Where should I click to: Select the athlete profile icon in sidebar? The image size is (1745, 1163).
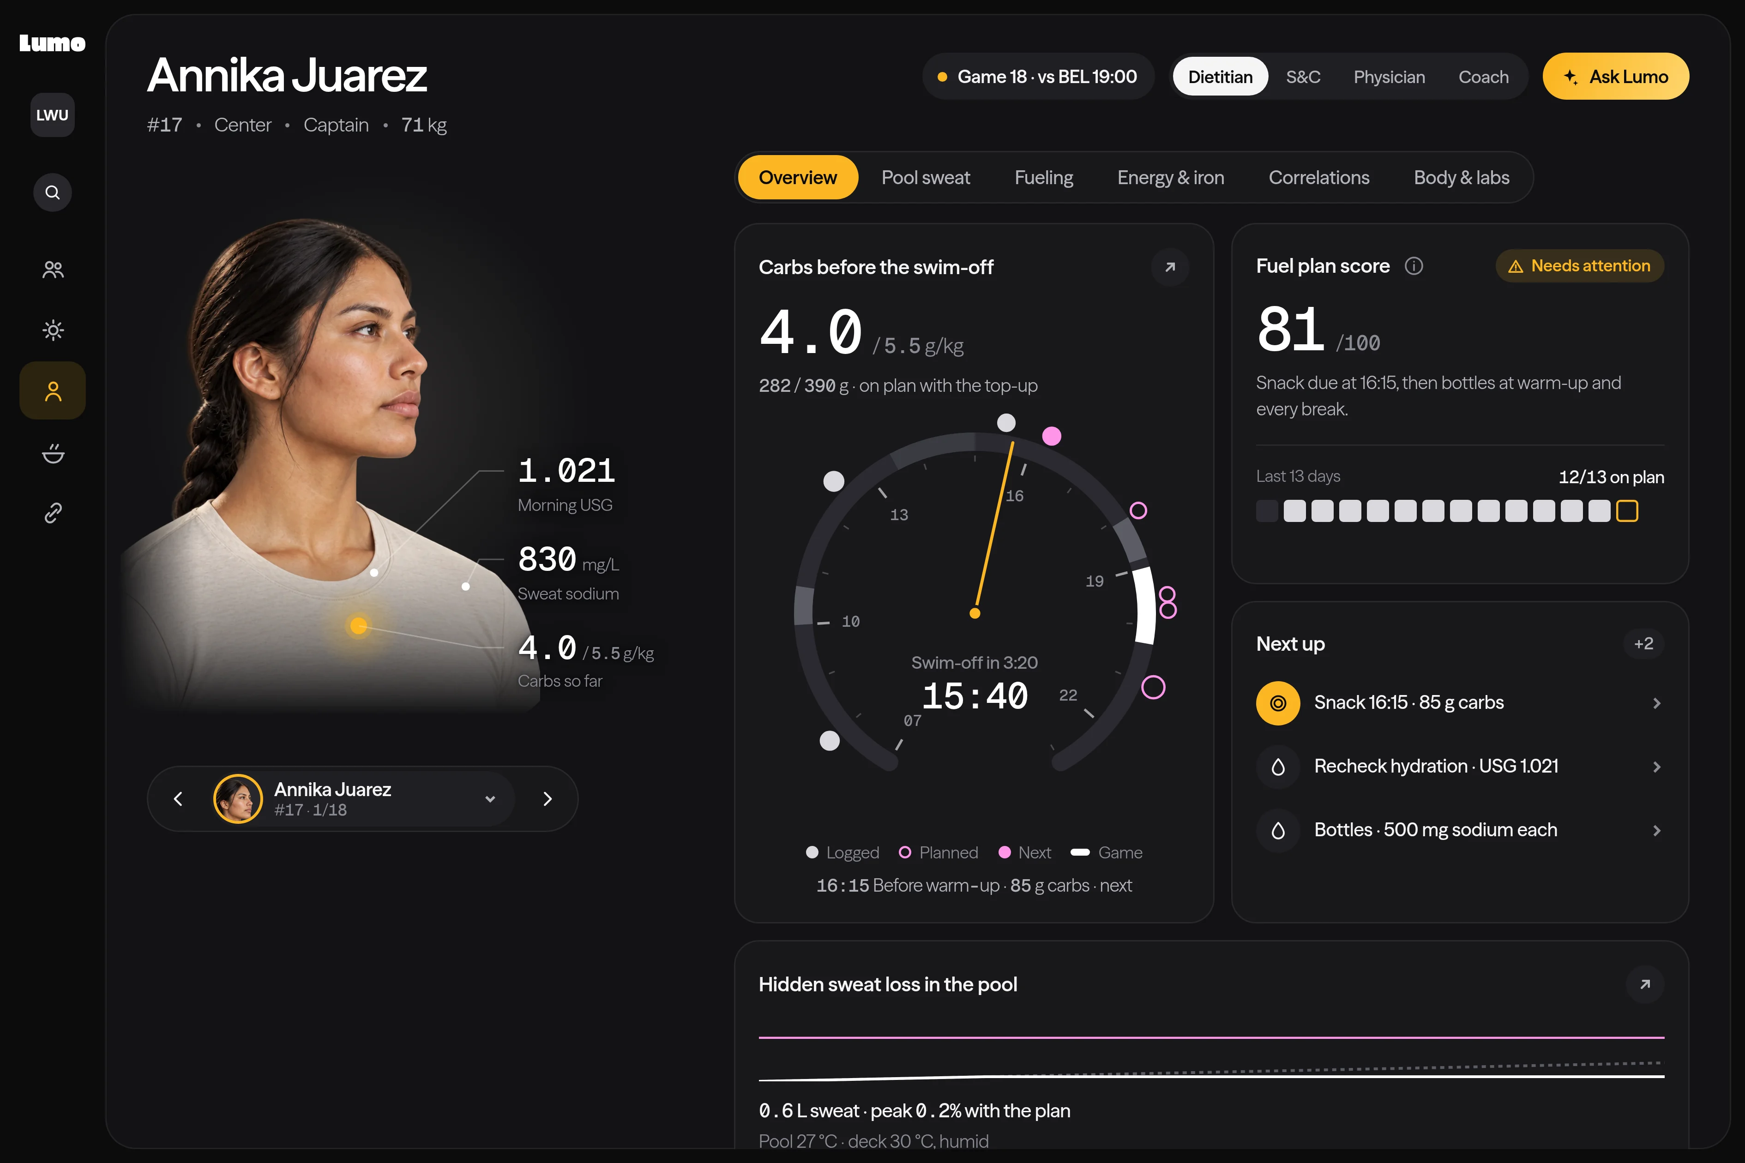[x=53, y=391]
